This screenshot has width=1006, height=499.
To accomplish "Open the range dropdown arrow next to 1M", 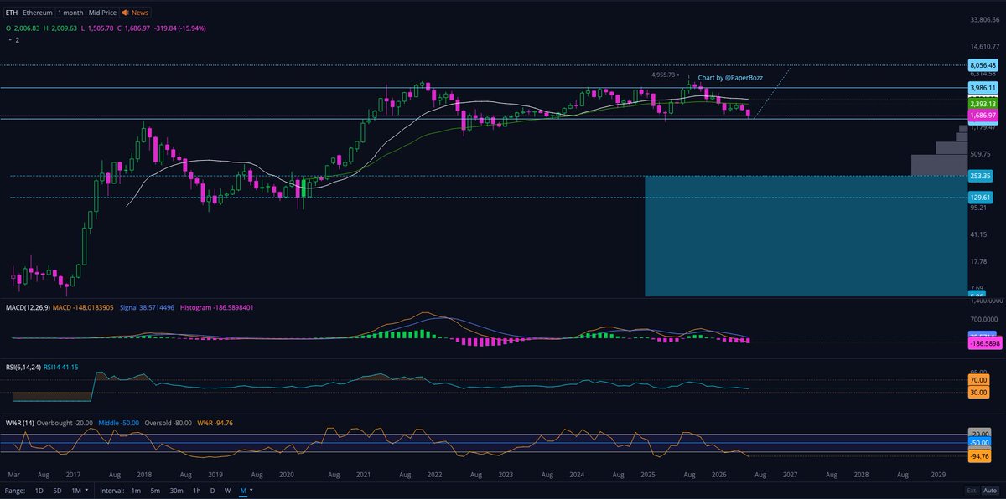I will click(86, 490).
